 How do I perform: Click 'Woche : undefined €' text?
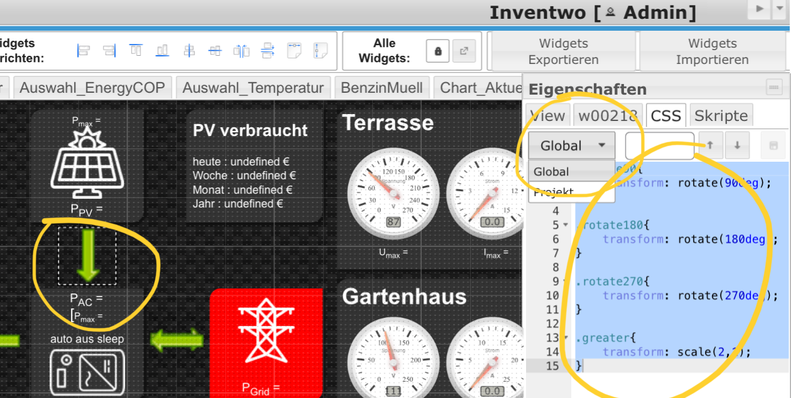tap(244, 175)
